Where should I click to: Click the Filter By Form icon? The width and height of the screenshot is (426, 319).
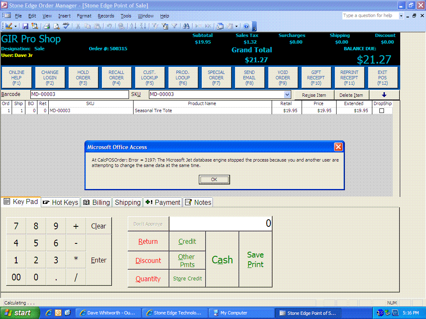click(165, 26)
